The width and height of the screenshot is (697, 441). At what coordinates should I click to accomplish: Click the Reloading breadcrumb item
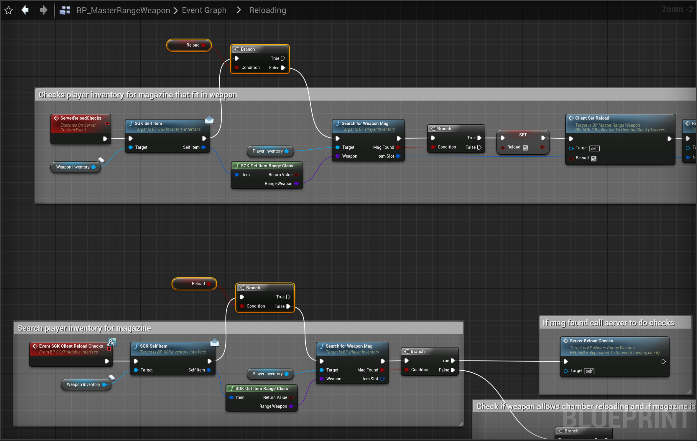pyautogui.click(x=267, y=10)
